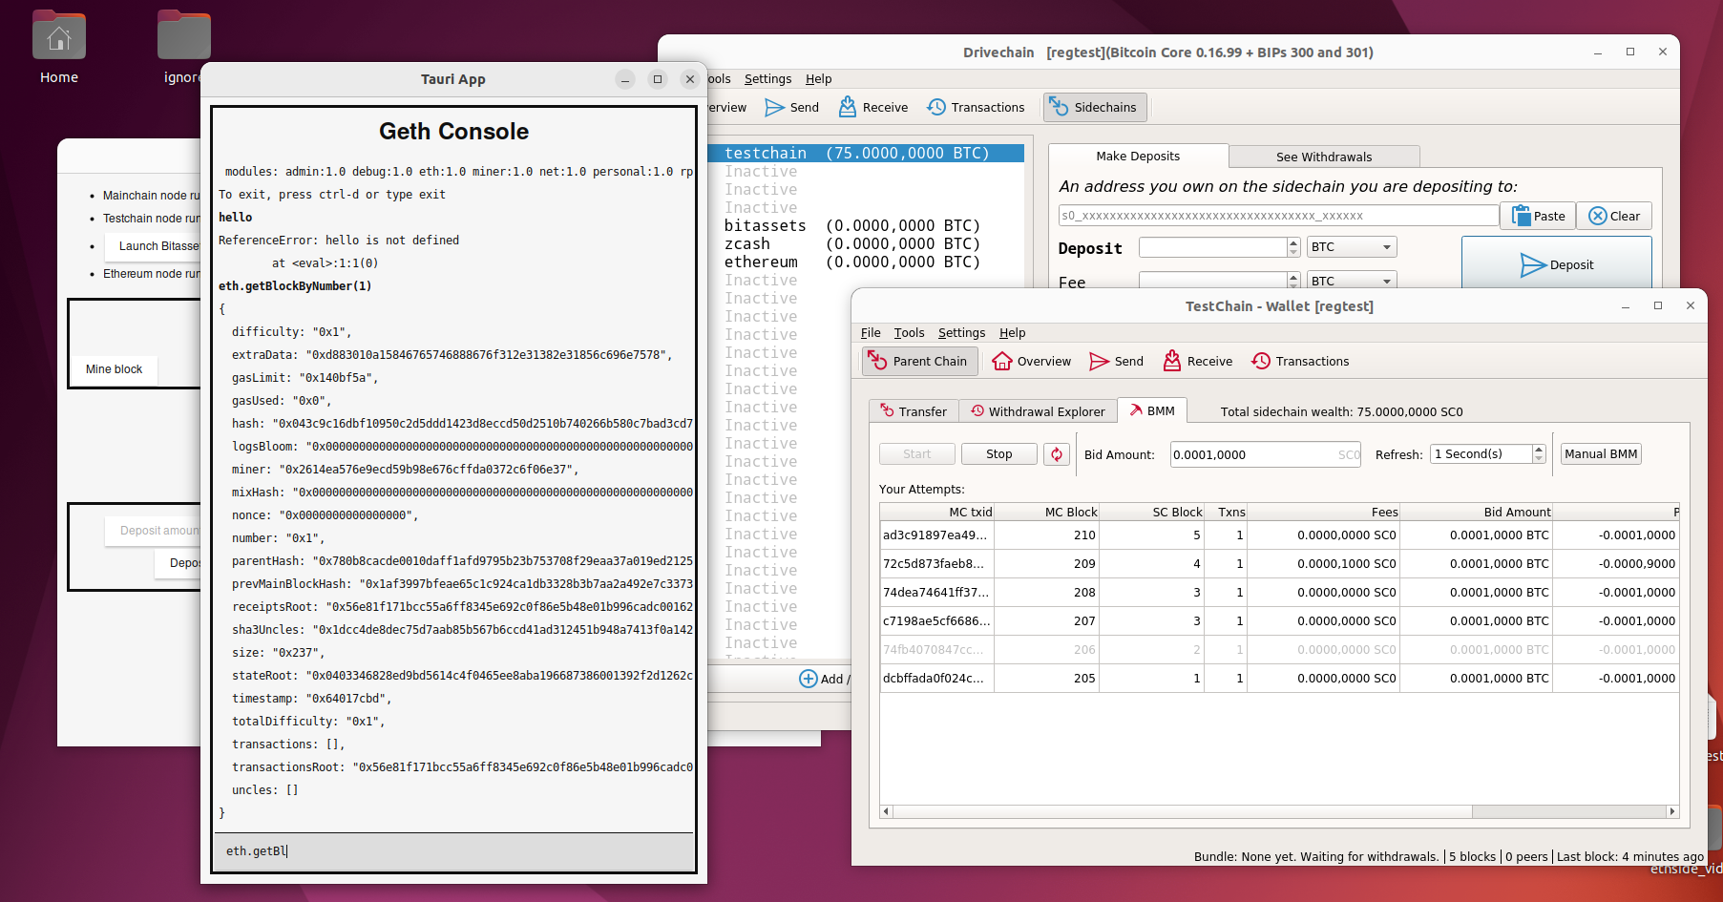This screenshot has width=1723, height=902.
Task: Select attempt row c7198ae5cf6686
Action: pyautogui.click(x=1279, y=621)
